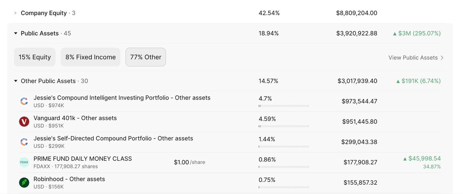Select the 8% Fixed Income filter

click(91, 57)
